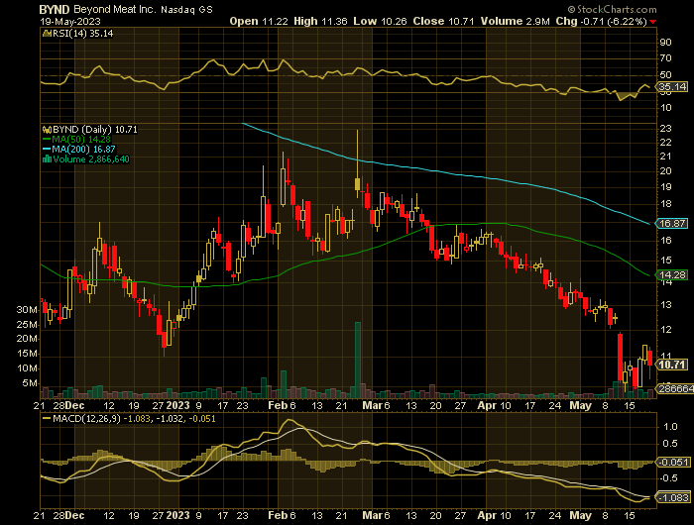
Task: Click the 35.14 RSI value tag
Action: coord(672,87)
